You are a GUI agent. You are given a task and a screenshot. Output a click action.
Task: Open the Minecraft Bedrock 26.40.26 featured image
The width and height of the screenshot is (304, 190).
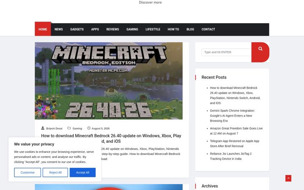pos(109,81)
